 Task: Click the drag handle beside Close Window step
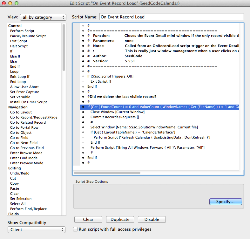(x=83, y=112)
